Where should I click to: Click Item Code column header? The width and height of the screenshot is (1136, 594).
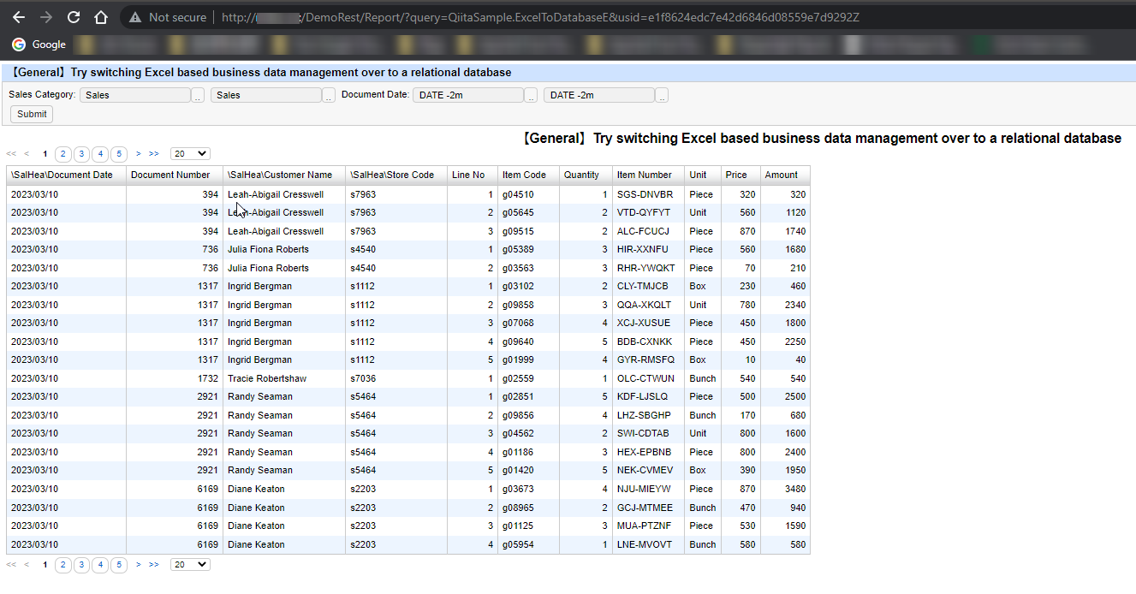528,175
